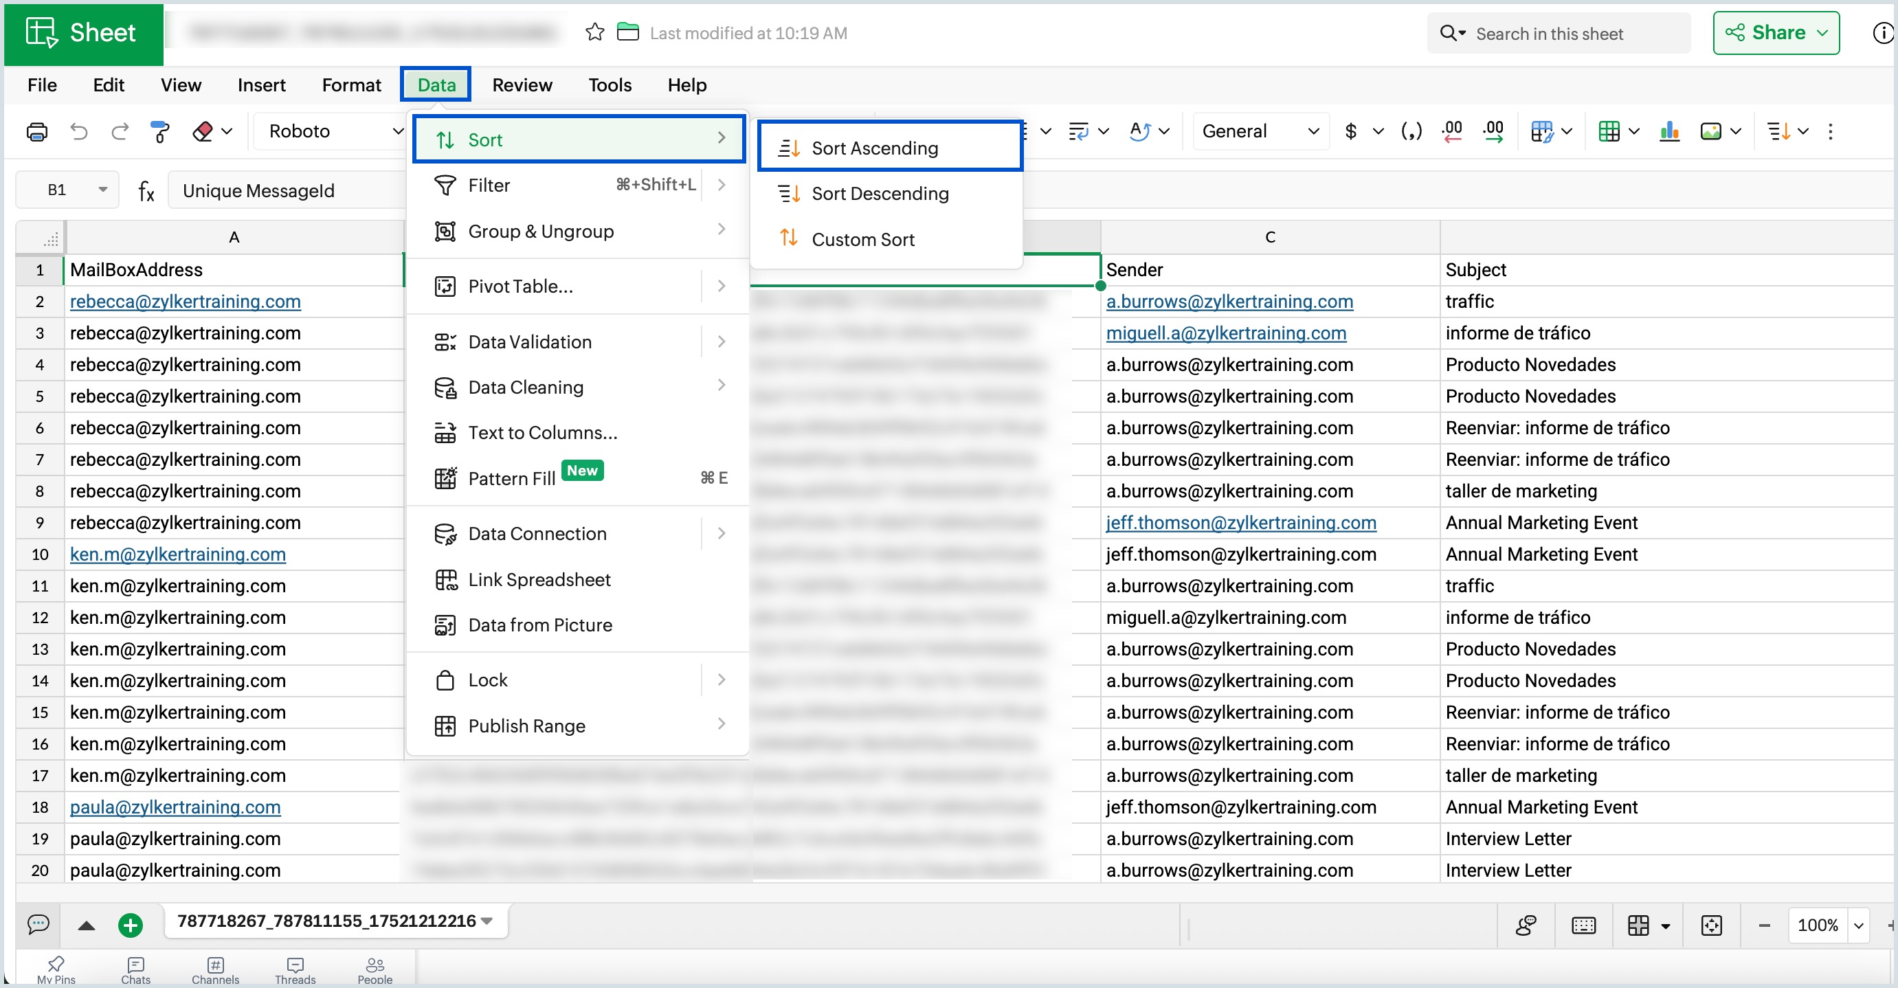1898x988 pixels.
Task: Open the 100% zoom level dropdown
Action: click(x=1859, y=925)
